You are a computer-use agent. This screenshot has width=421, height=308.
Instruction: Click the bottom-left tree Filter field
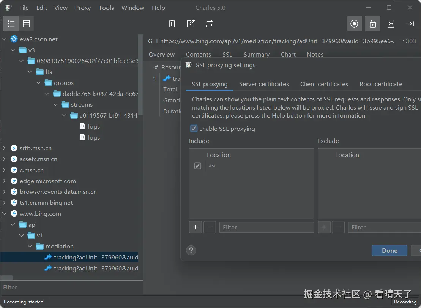71,288
